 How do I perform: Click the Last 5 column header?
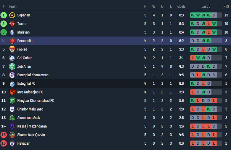click(206, 6)
